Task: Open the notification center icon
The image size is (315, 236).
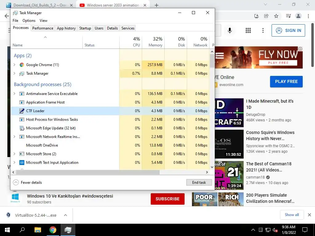Action: point(305,230)
